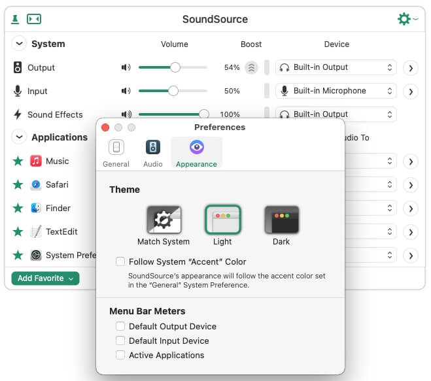The width and height of the screenshot is (431, 381).
Task: Expand Finder row details arrow
Action: [410, 208]
